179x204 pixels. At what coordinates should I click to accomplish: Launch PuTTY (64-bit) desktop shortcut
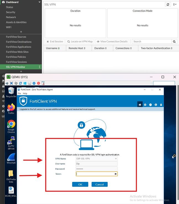(x=11, y=143)
